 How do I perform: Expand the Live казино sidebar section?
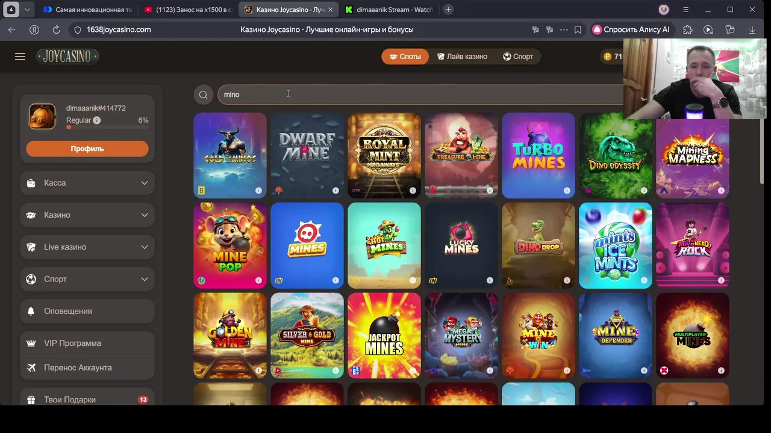[x=87, y=247]
